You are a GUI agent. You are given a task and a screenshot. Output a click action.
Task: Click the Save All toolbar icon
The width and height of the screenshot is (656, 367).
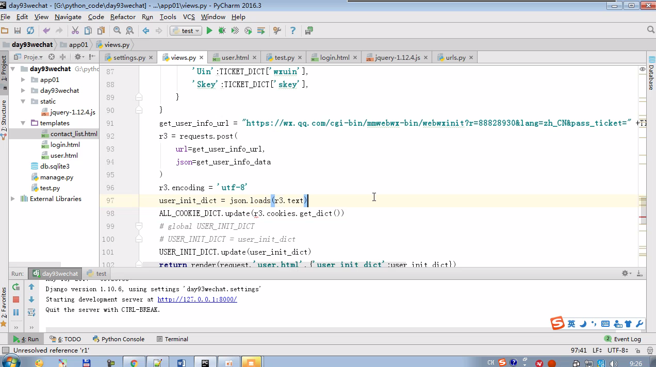18,31
